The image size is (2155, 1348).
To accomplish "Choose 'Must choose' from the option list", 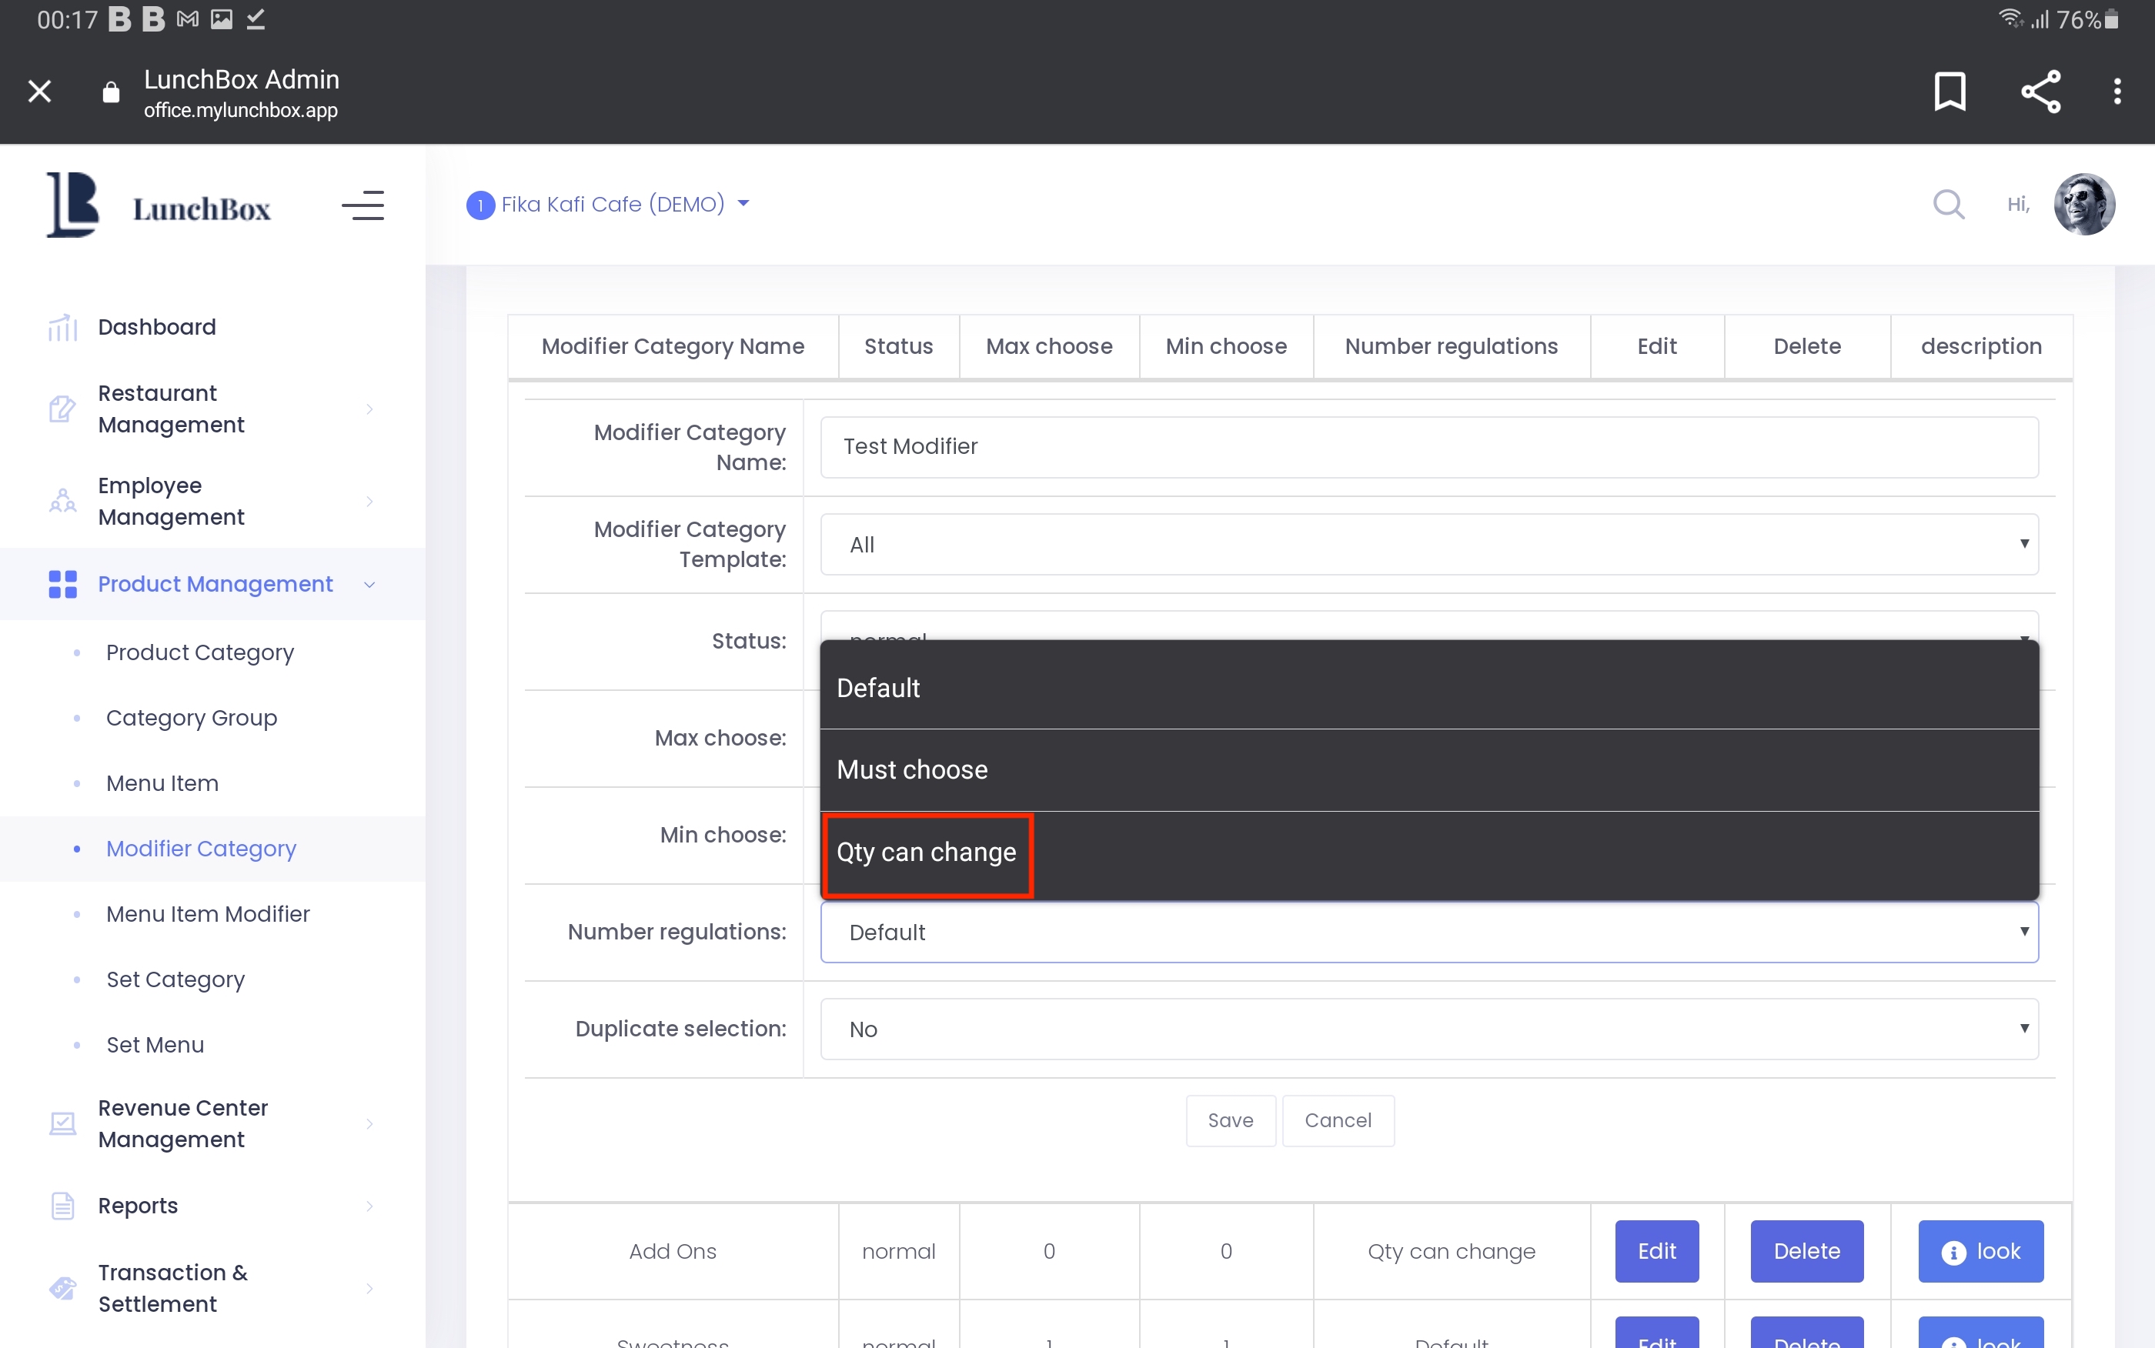I will tap(911, 769).
